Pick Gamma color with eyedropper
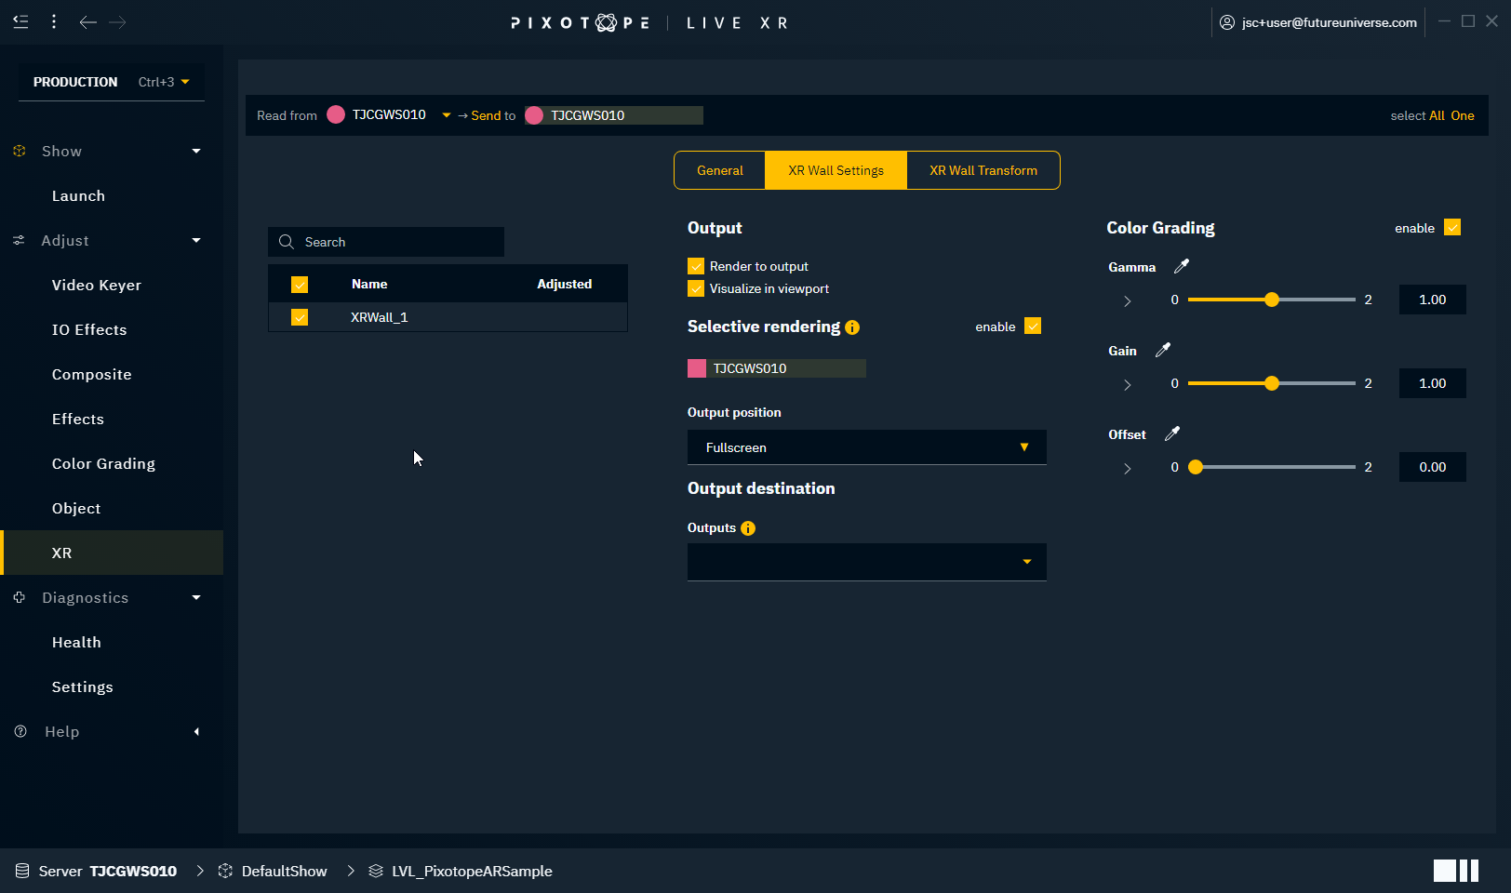The height and width of the screenshot is (893, 1511). click(1182, 266)
